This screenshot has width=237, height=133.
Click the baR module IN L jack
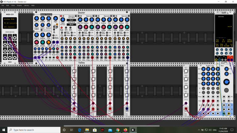(x=216, y=60)
